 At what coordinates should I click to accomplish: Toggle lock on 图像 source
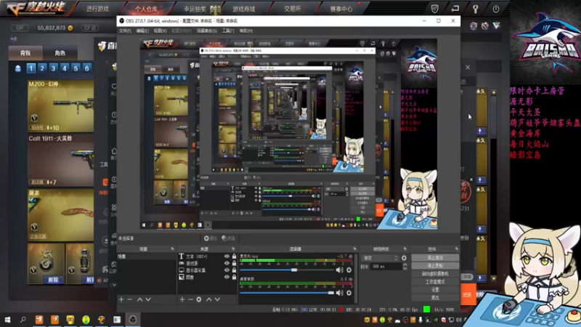[234, 277]
